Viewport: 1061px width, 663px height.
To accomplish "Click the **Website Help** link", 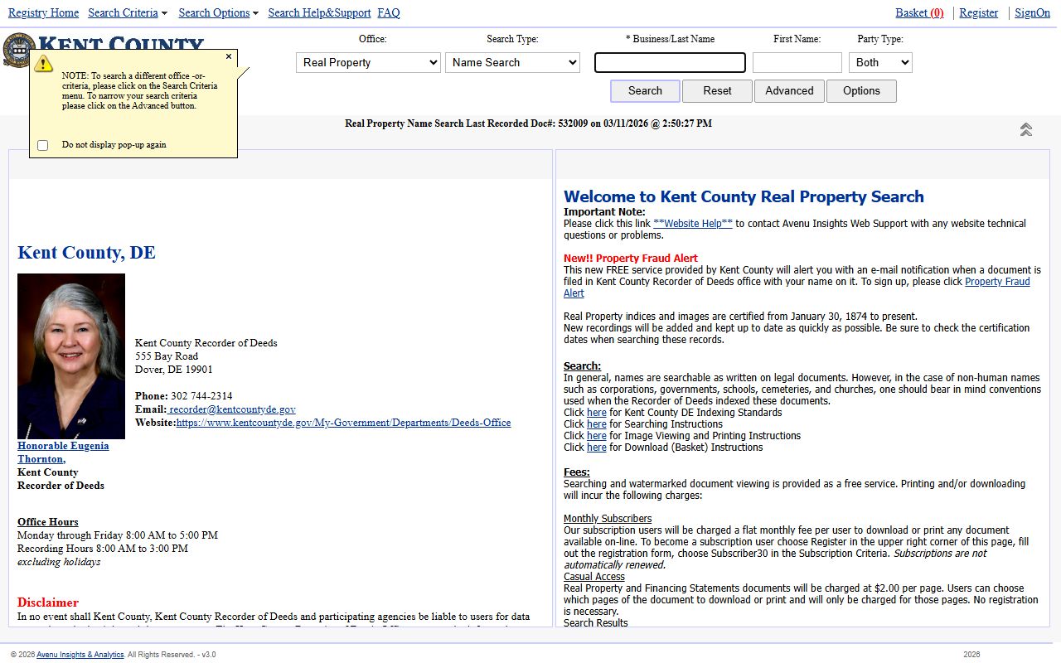I will coord(693,224).
